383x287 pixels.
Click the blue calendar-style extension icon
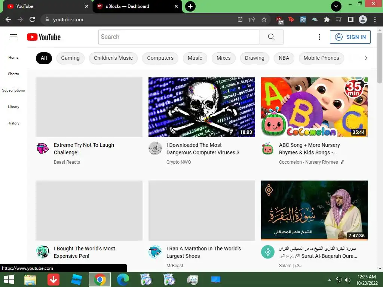pyautogui.click(x=303, y=19)
